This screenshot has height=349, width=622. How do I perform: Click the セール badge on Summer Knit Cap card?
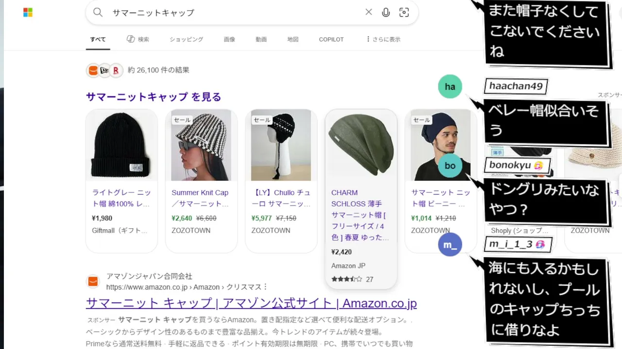182,120
